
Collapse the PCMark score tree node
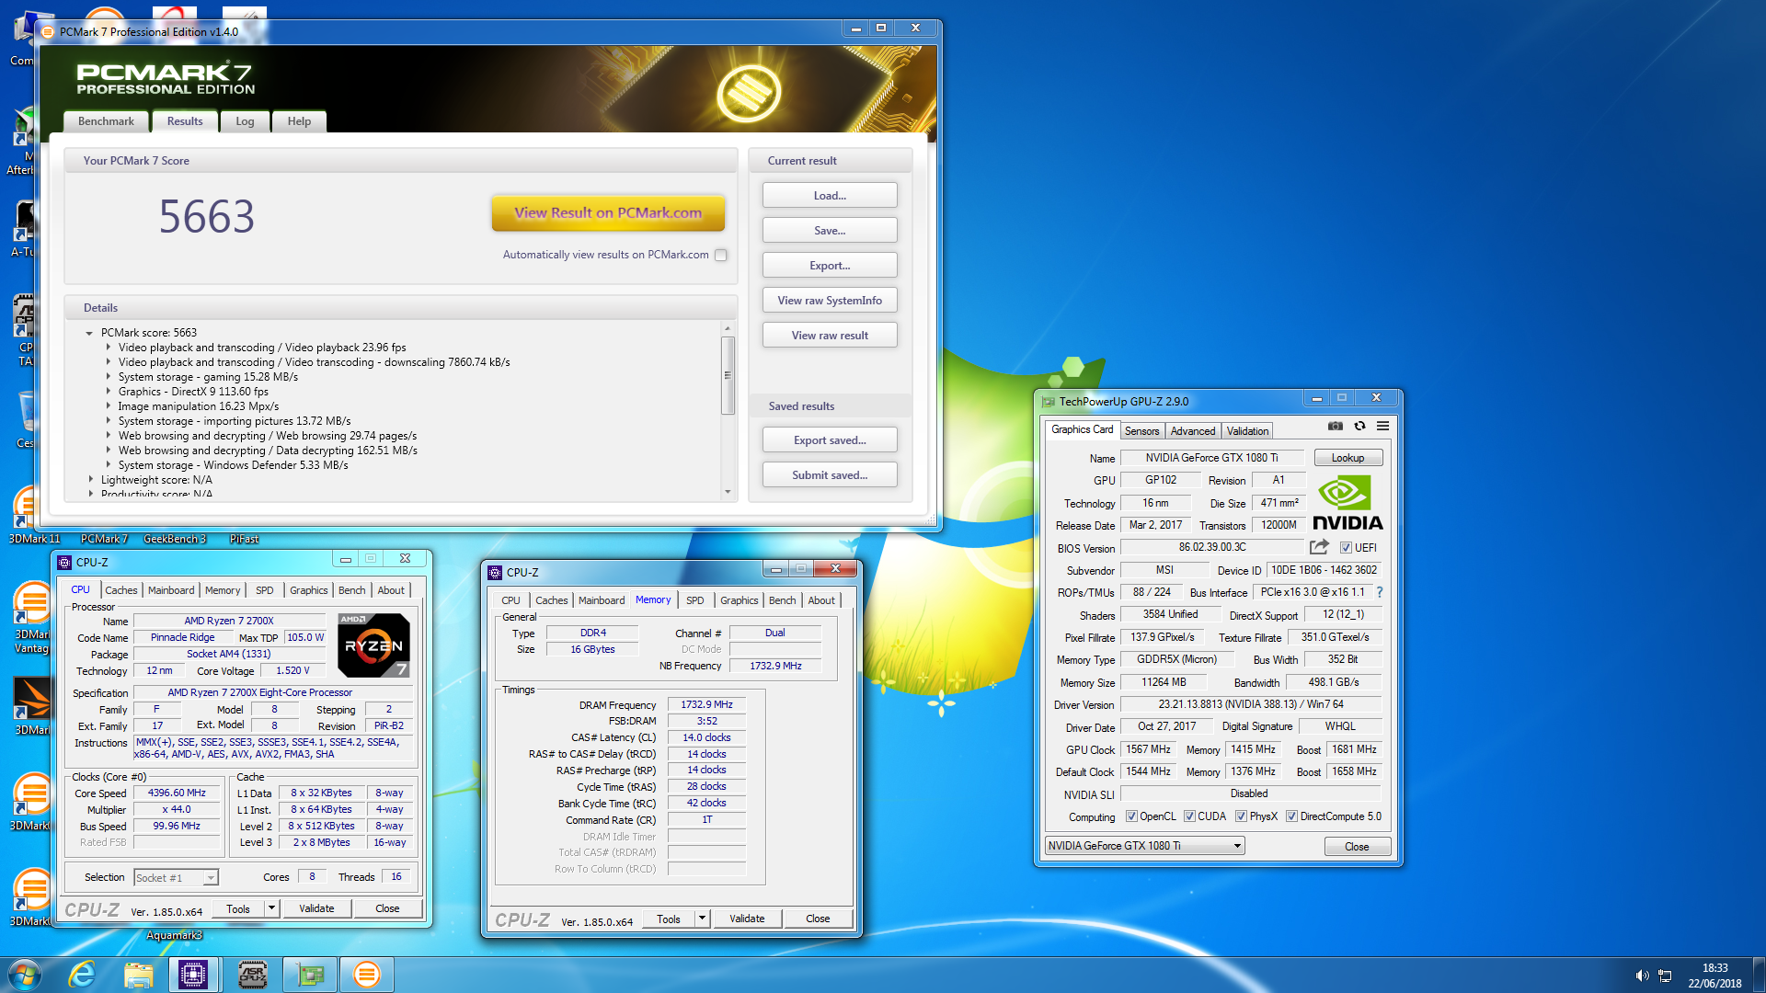tap(89, 333)
